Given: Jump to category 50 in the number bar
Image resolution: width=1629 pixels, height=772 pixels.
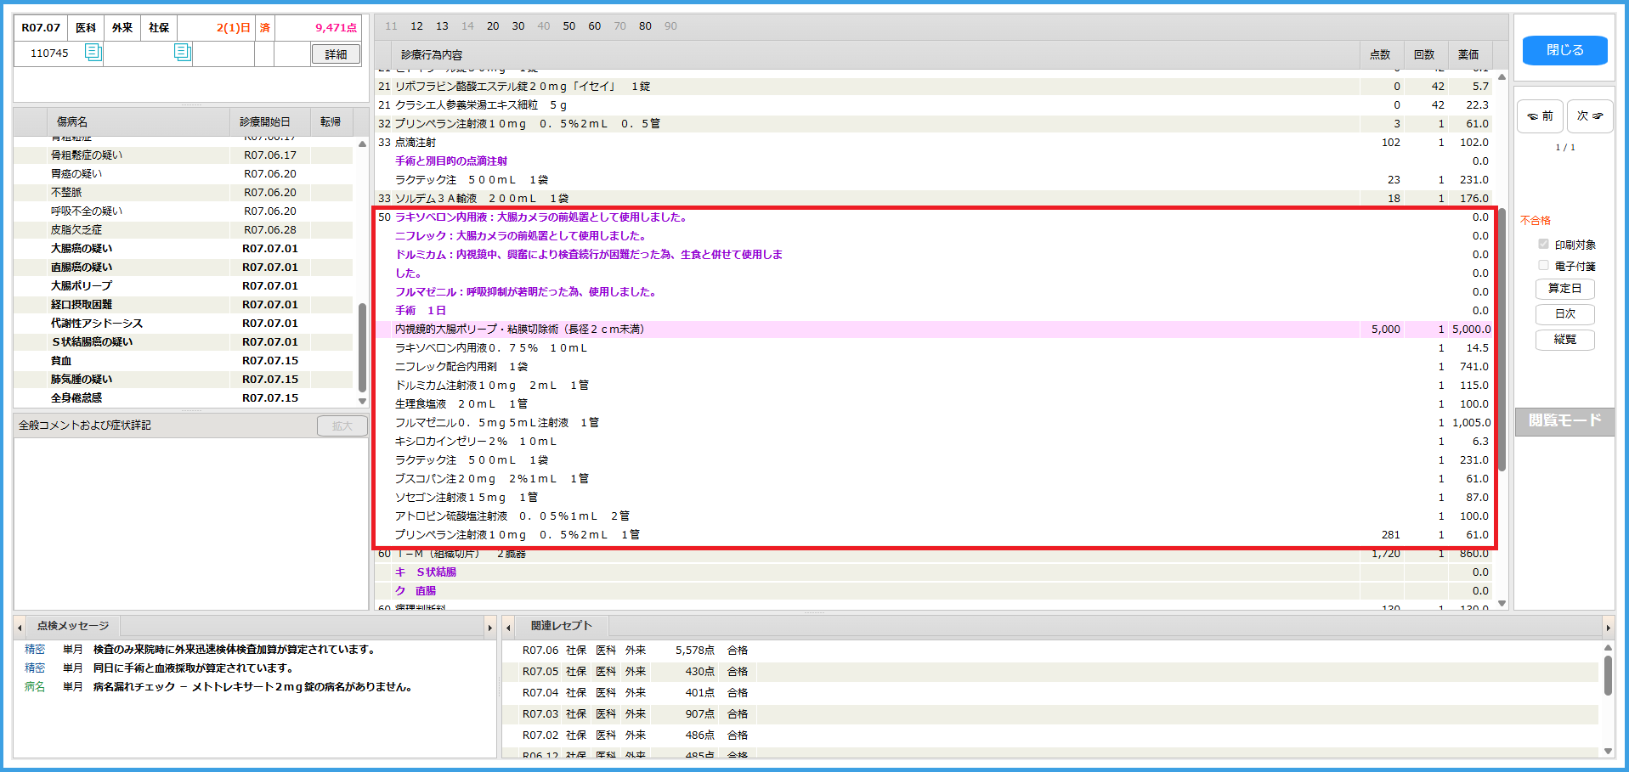Looking at the screenshot, I should tap(568, 26).
